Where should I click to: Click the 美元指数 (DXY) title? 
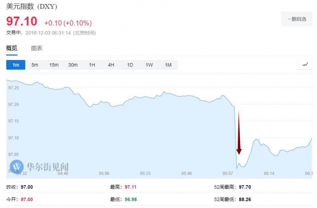(32, 6)
